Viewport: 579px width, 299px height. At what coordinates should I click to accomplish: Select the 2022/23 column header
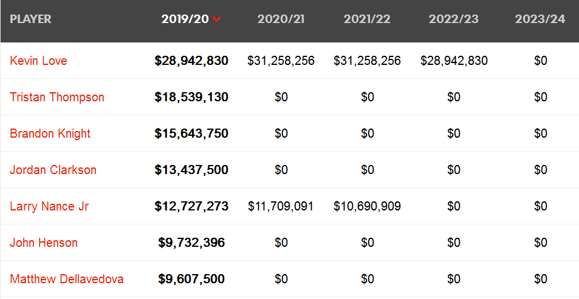click(x=453, y=19)
